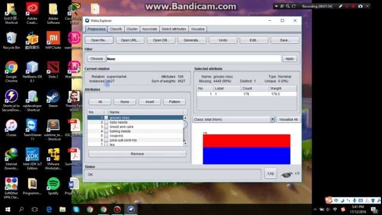Open Intel XDK IoT Edition icon
382x215 pixels.
32,155
